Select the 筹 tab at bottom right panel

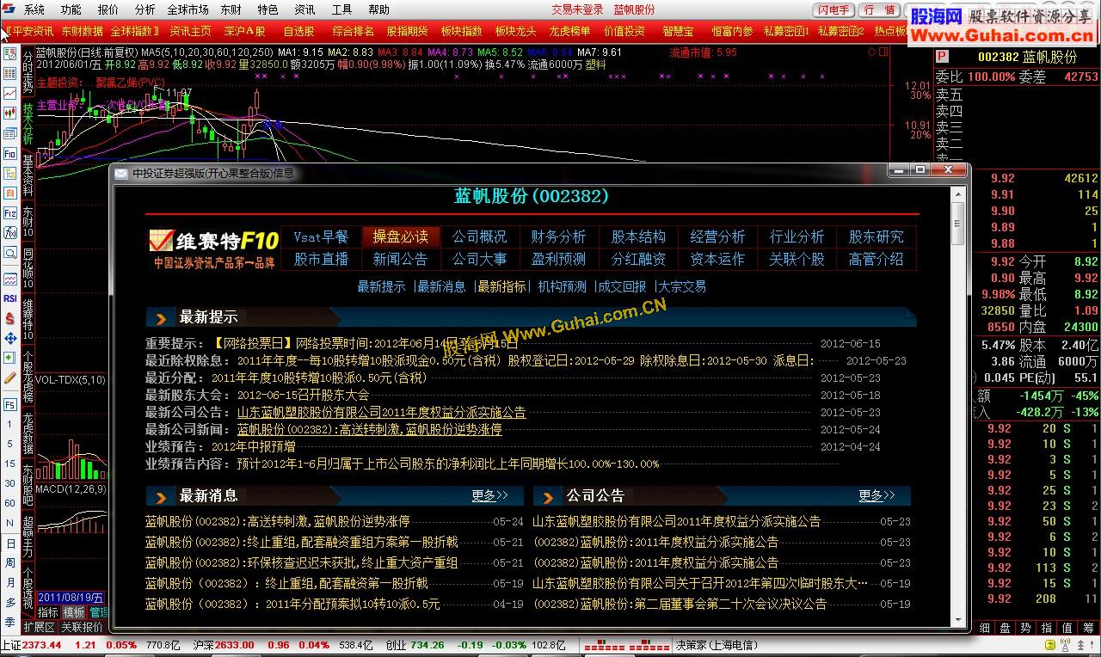coord(1089,628)
